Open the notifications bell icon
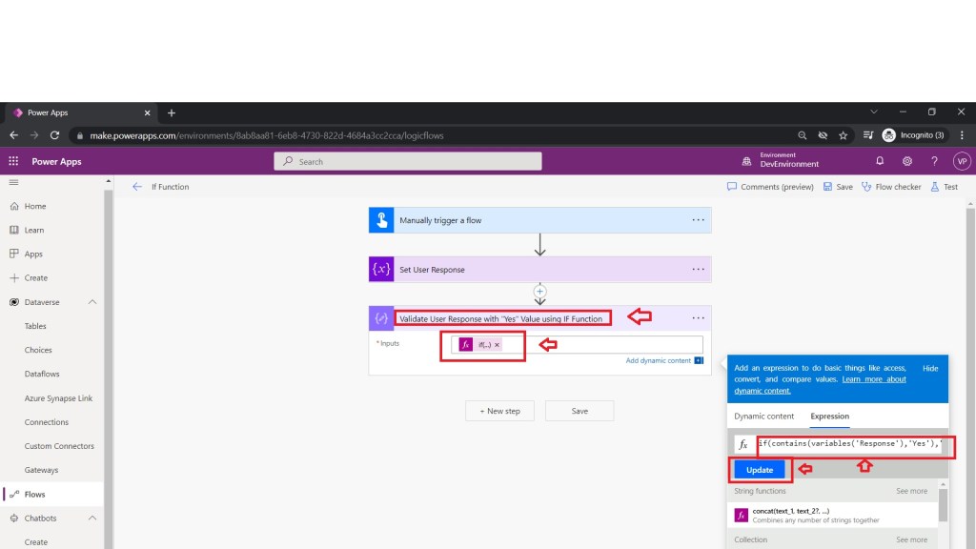This screenshot has width=976, height=549. point(880,161)
